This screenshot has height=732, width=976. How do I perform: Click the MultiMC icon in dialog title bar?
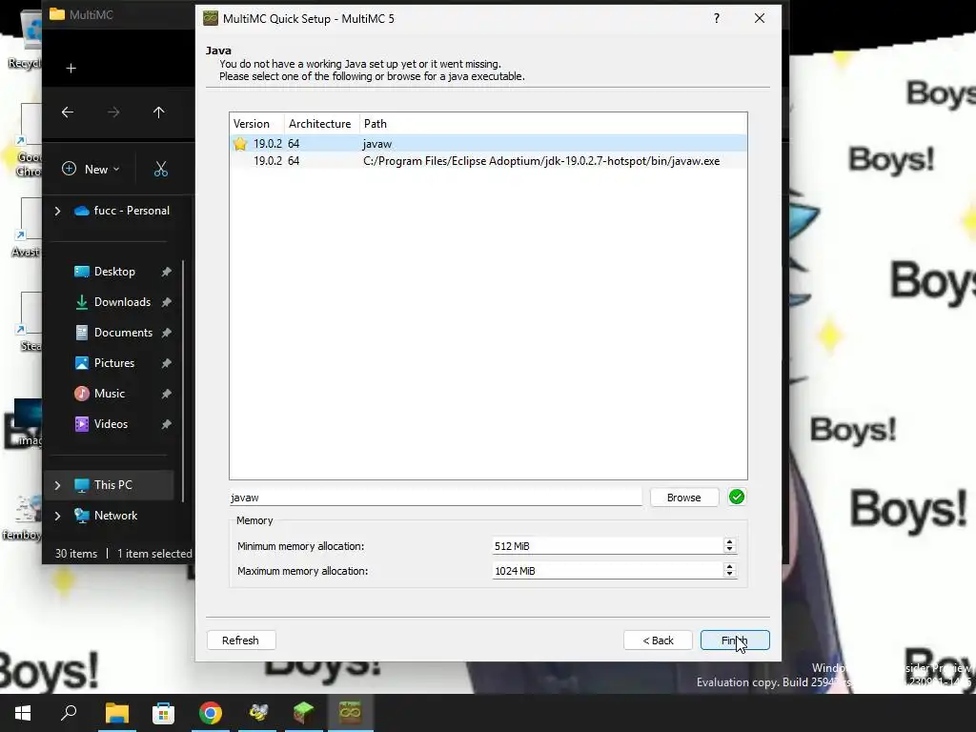(x=211, y=18)
